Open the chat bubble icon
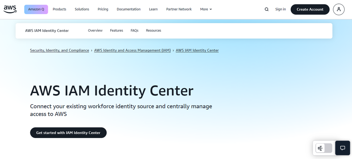Viewport: 352px width, 159px height. coord(342,148)
